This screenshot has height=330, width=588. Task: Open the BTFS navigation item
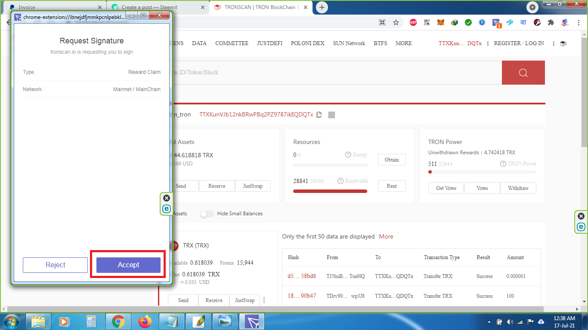click(381, 43)
